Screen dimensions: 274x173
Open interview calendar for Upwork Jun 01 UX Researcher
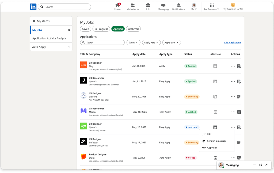(215, 81)
